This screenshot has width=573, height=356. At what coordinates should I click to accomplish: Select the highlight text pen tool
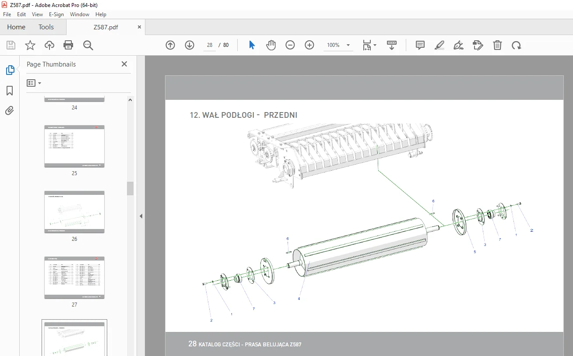(439, 45)
